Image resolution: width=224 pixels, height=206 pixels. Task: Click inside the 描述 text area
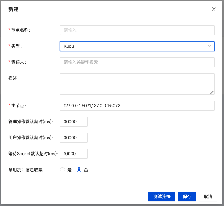(x=137, y=84)
